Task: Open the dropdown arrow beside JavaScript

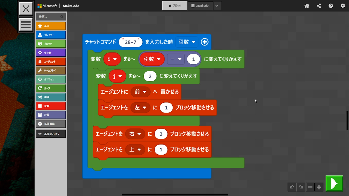Action: point(217,6)
